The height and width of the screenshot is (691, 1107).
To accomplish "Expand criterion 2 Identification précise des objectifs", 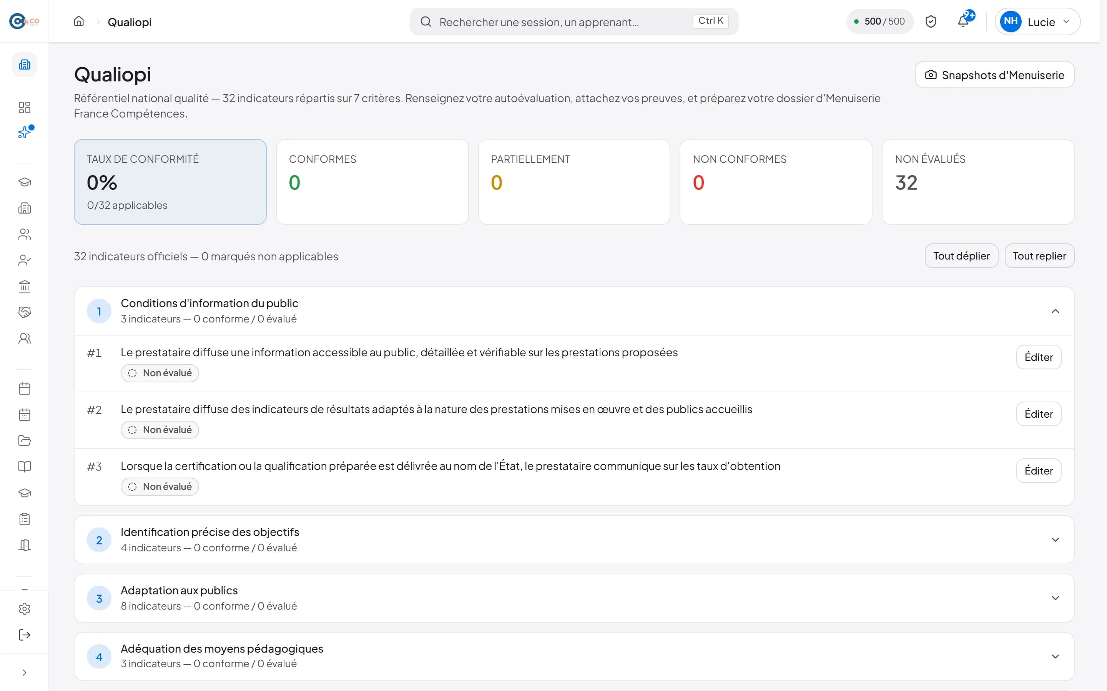I will click(1055, 540).
